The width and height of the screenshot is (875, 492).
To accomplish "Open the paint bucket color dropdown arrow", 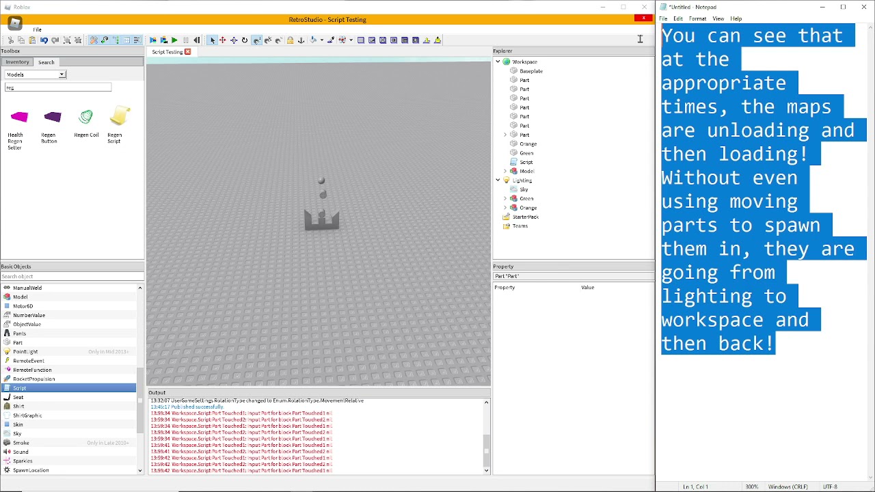I will [321, 40].
